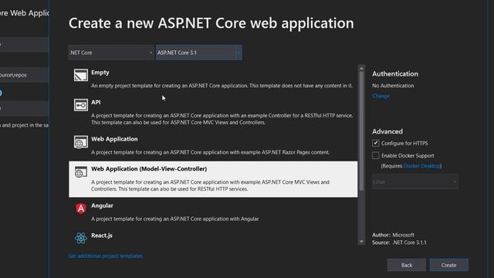This screenshot has width=494, height=278.
Task: Open the disabled Linux OS dropdown
Action: coord(415,182)
